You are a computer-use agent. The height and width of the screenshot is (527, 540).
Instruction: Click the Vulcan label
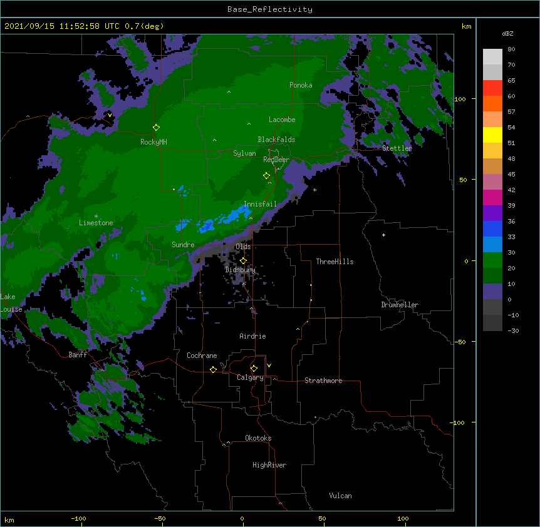(340, 496)
